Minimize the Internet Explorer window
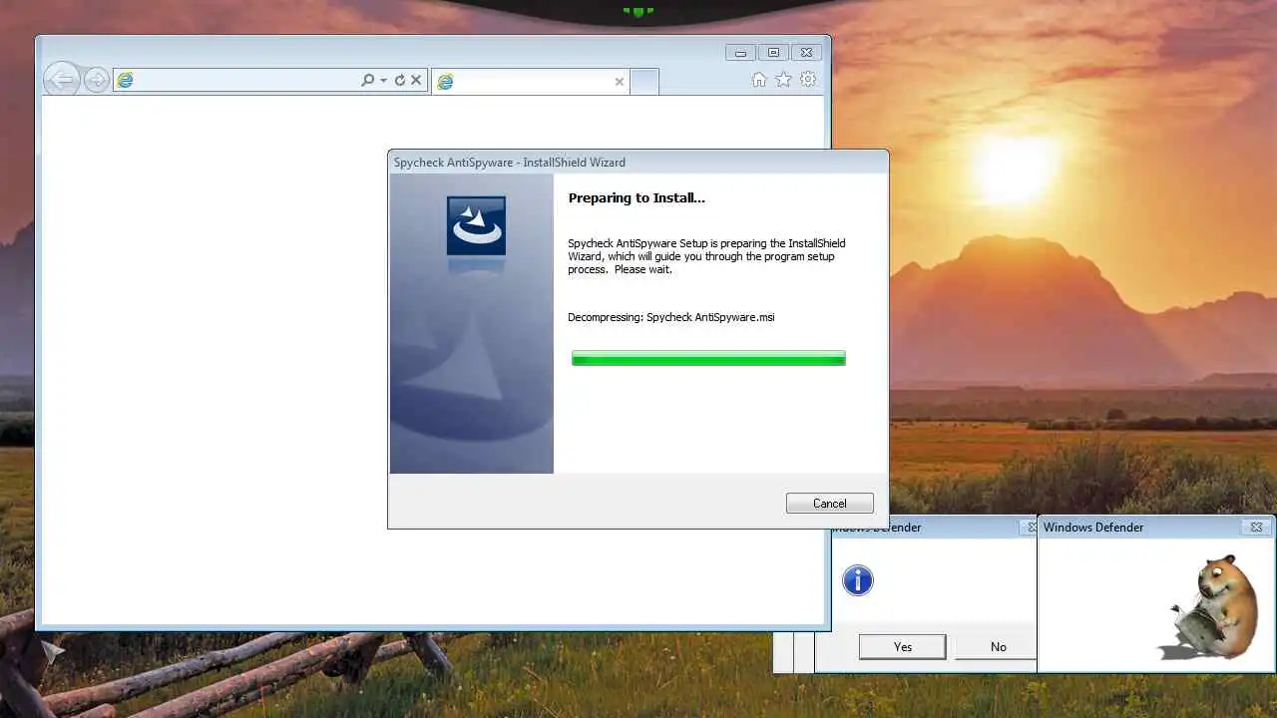1277x718 pixels. tap(740, 53)
